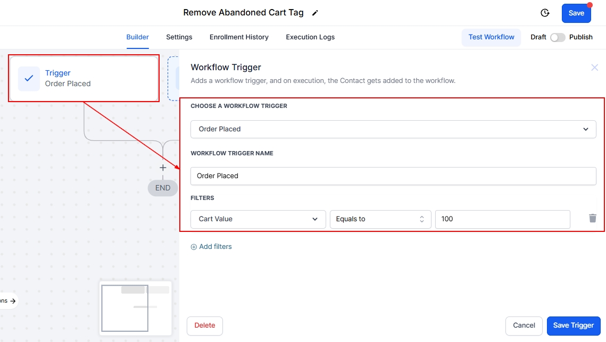Open the Enrollment History tab
606x342 pixels.
[239, 37]
